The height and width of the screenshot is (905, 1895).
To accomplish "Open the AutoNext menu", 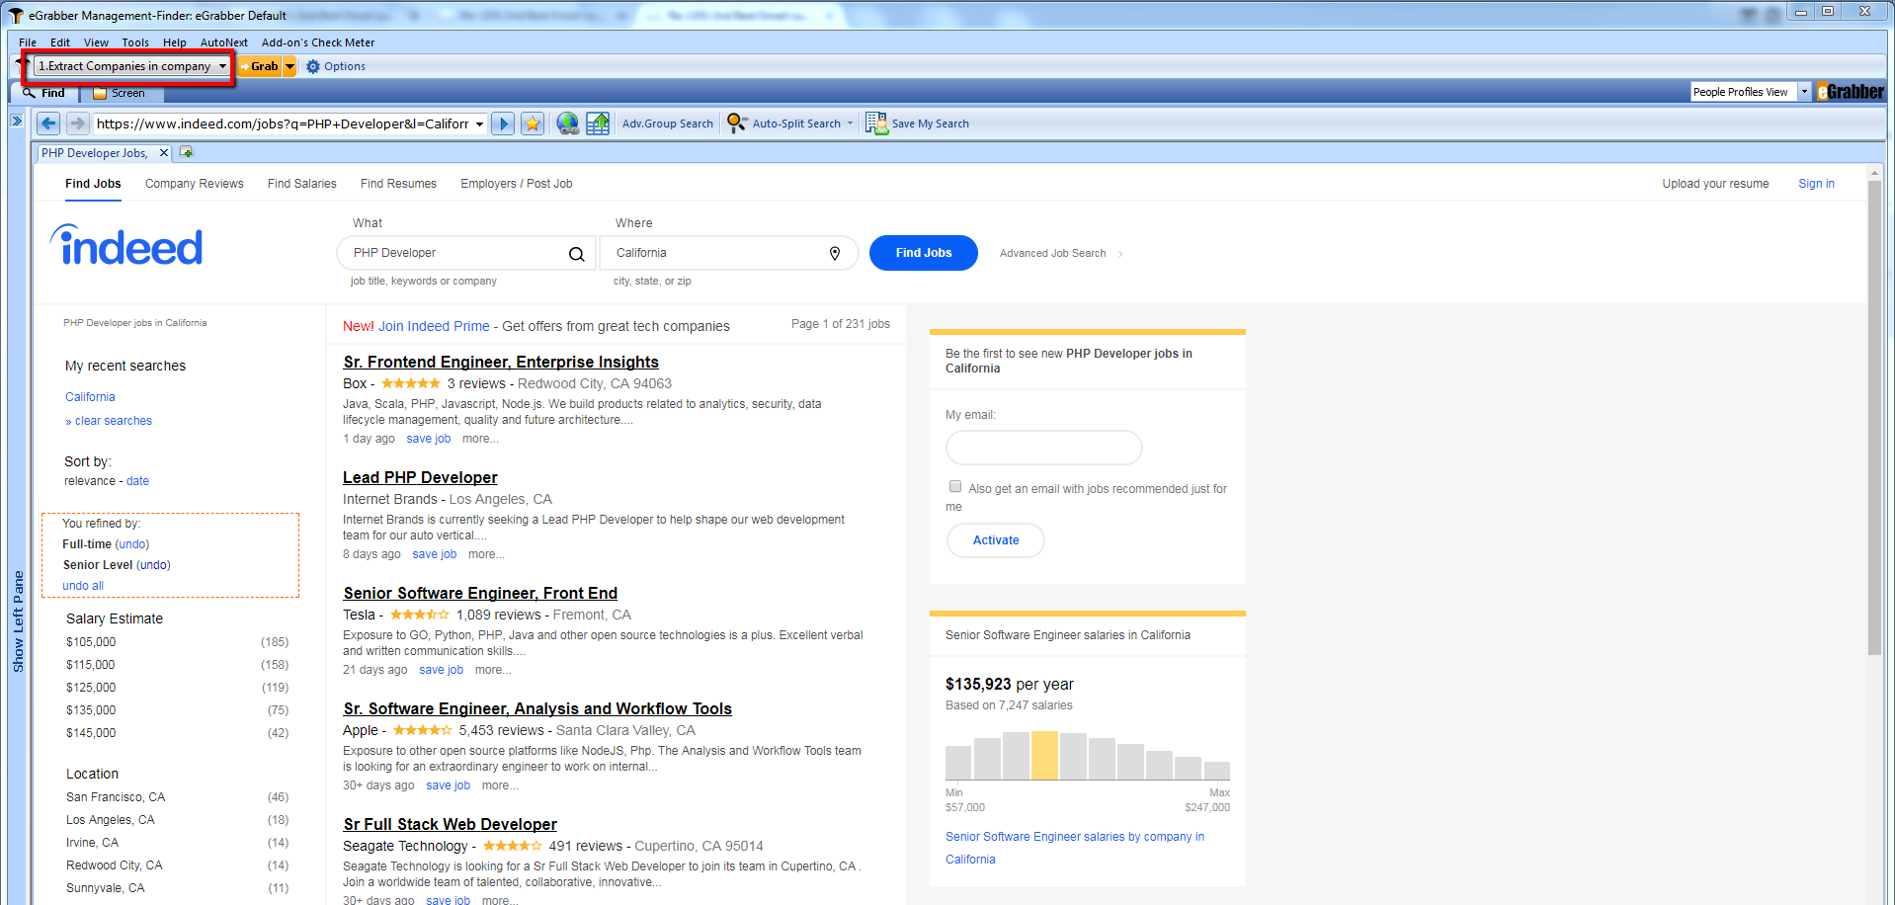I will tap(224, 42).
